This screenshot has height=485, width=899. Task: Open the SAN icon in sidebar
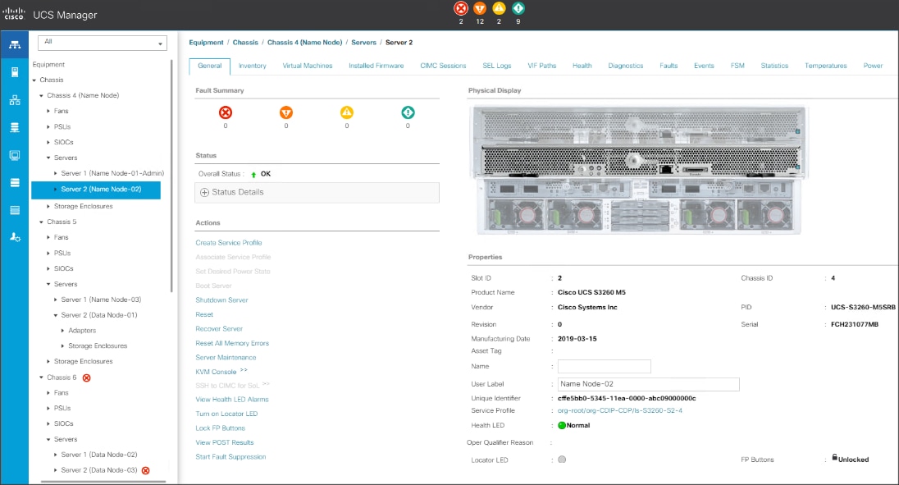click(15, 127)
